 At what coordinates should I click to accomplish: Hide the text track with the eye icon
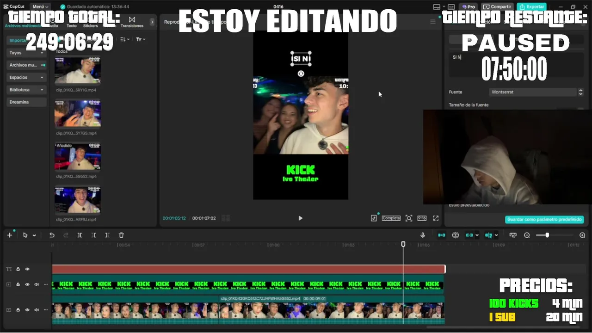(27, 269)
